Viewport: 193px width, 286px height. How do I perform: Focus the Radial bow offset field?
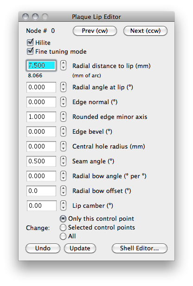tap(41, 191)
